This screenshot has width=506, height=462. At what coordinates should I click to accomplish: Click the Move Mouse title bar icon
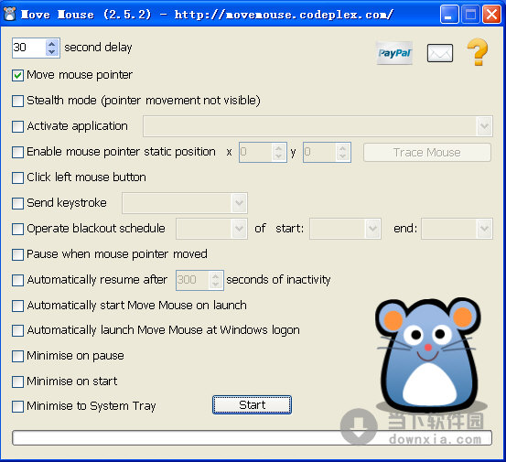[x=10, y=15]
